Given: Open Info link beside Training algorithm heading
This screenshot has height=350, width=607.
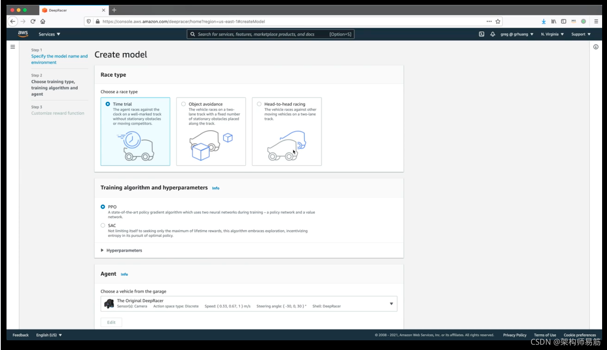Looking at the screenshot, I should point(216,188).
